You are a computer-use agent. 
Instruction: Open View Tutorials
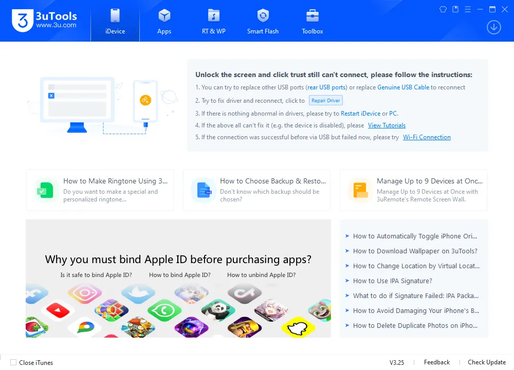click(x=387, y=125)
